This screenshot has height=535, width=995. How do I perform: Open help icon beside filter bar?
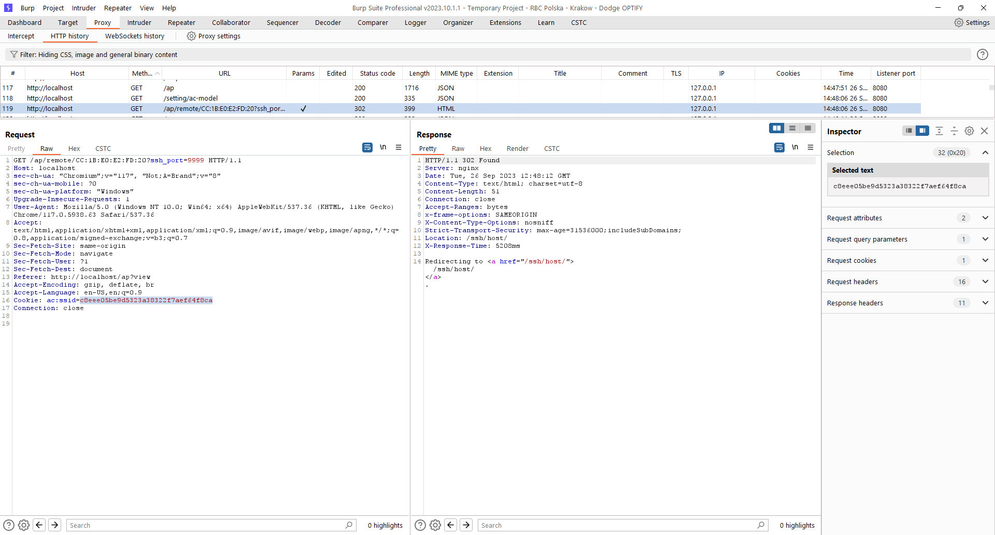[982, 54]
